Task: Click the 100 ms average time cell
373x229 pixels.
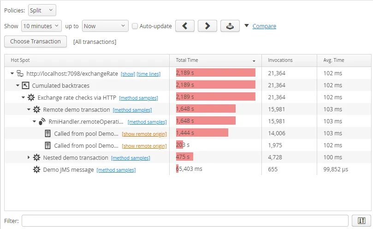Action: click(x=332, y=157)
